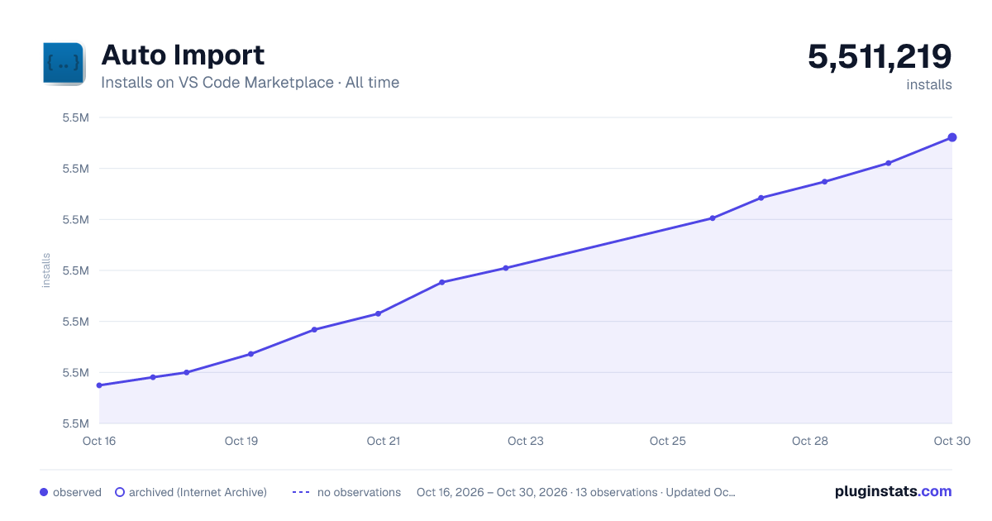992x521 pixels.
Task: Select the data point just after Oct 19
Action: [250, 354]
